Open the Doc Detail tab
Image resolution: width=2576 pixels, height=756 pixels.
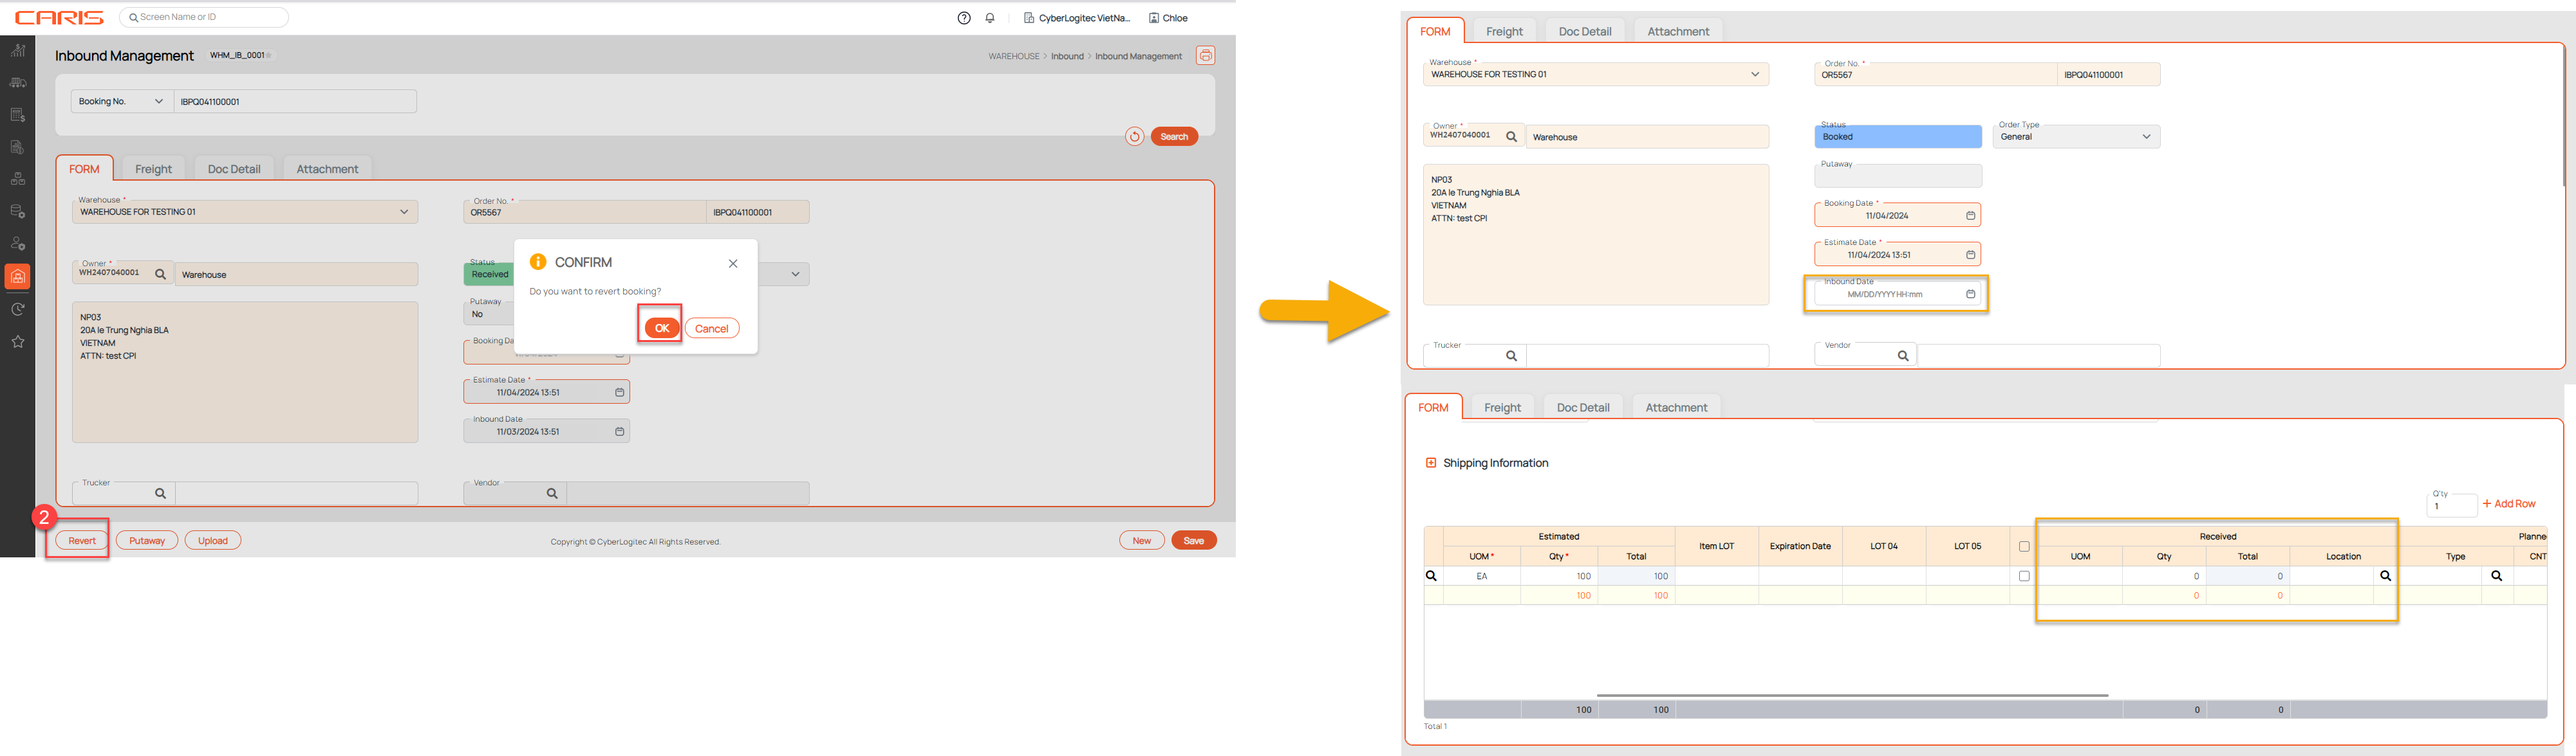point(234,169)
